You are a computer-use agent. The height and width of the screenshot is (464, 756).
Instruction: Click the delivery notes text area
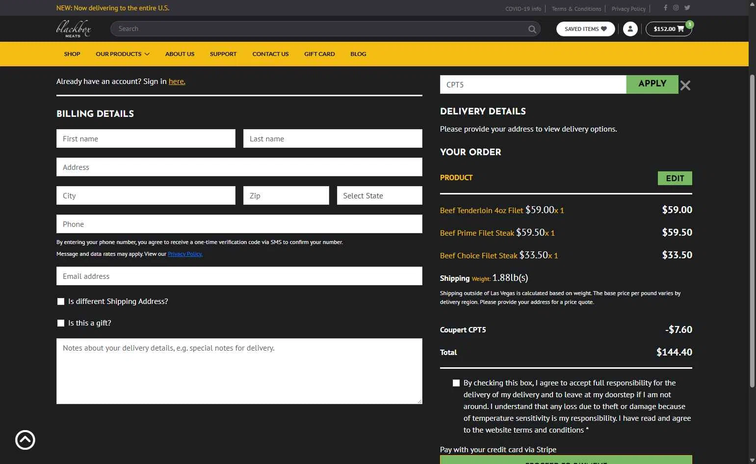239,371
